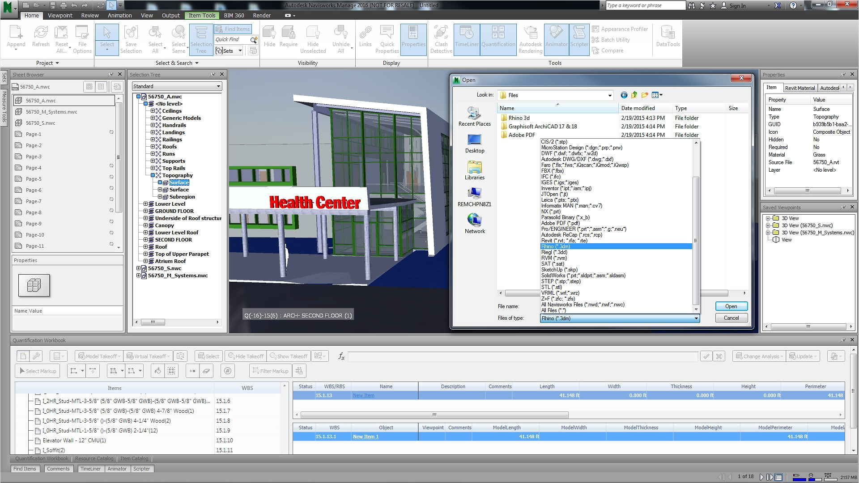Toggle the Find Items window button
Screen dimensions: 859x483
point(233,29)
